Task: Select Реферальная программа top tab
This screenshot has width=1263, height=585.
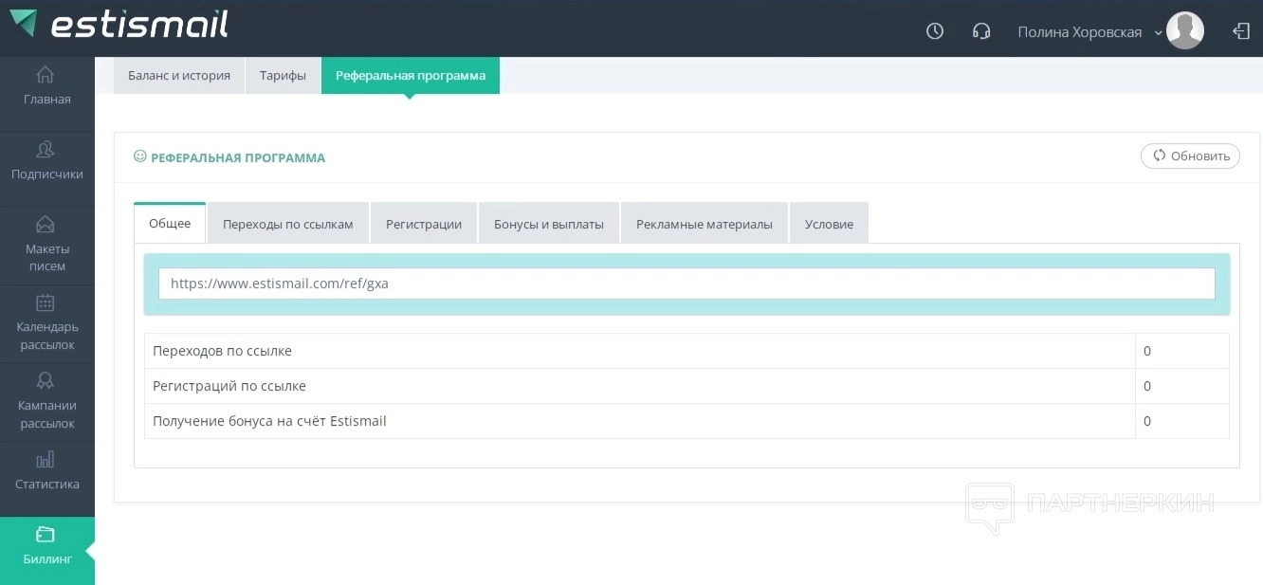Action: [x=411, y=76]
